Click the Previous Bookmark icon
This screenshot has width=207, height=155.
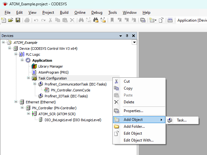[x=119, y=20]
